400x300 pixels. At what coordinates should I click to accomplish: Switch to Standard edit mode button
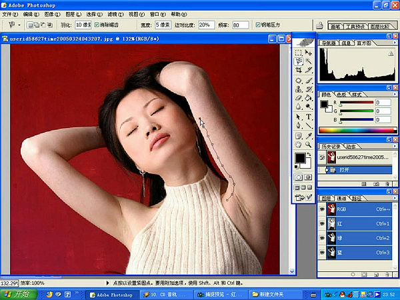coord(299,177)
